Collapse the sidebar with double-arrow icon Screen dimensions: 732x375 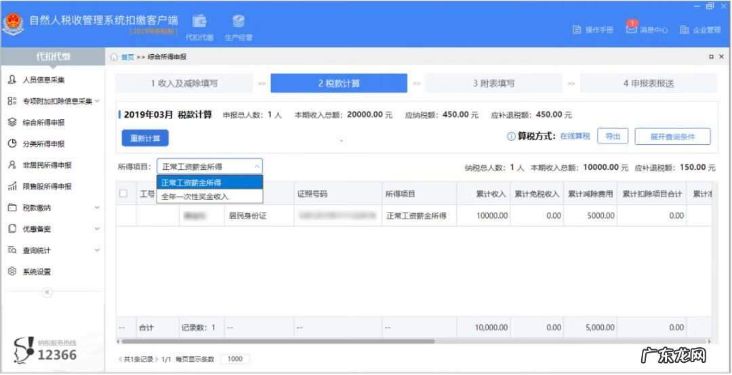(47, 292)
